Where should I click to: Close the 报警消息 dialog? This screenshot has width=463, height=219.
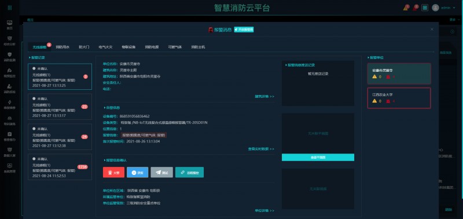[432, 30]
